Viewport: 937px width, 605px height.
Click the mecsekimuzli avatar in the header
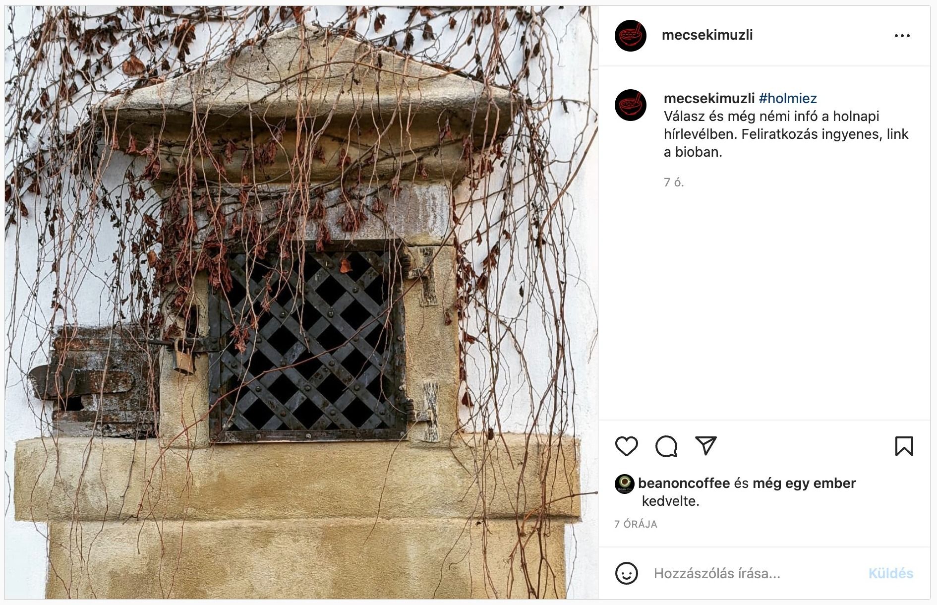click(x=630, y=36)
